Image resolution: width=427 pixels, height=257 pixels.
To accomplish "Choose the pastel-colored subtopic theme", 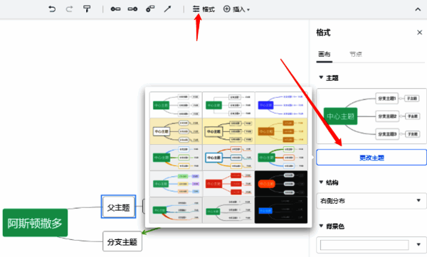I will (176, 184).
